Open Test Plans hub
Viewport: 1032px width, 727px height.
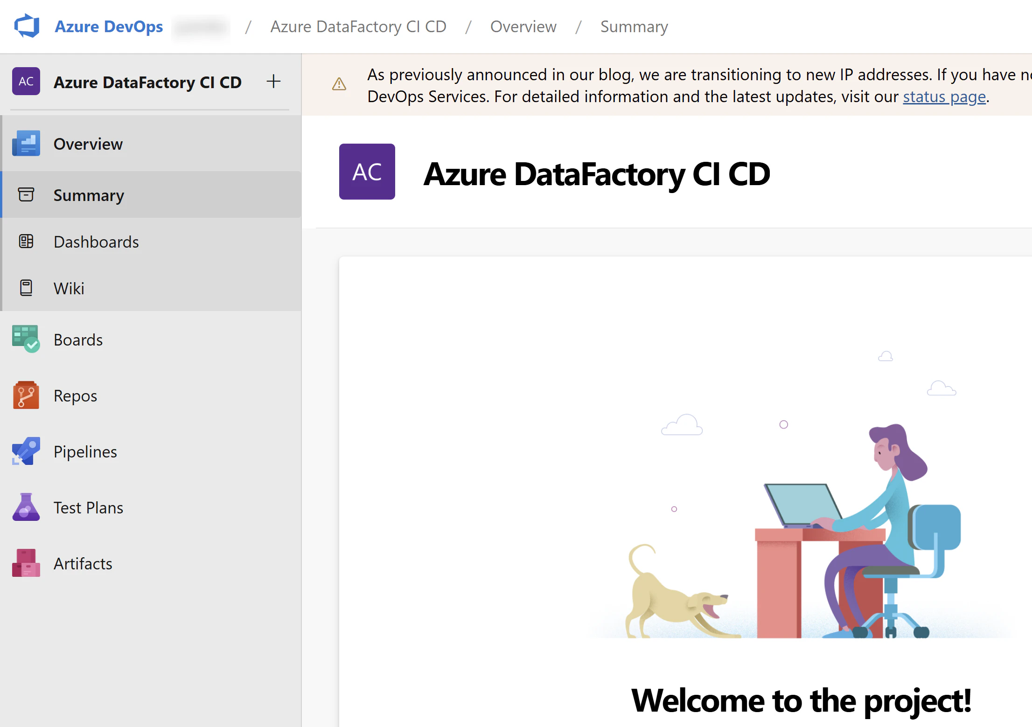point(152,507)
